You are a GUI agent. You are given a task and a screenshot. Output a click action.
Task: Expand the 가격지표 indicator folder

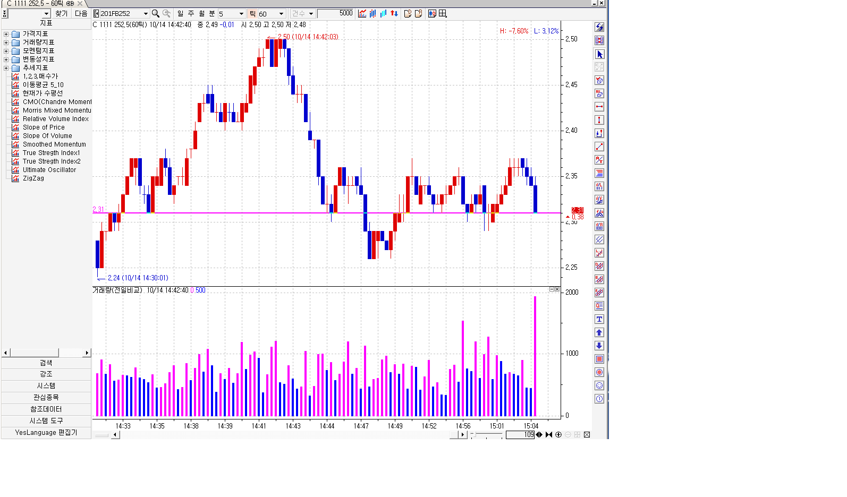click(x=6, y=34)
